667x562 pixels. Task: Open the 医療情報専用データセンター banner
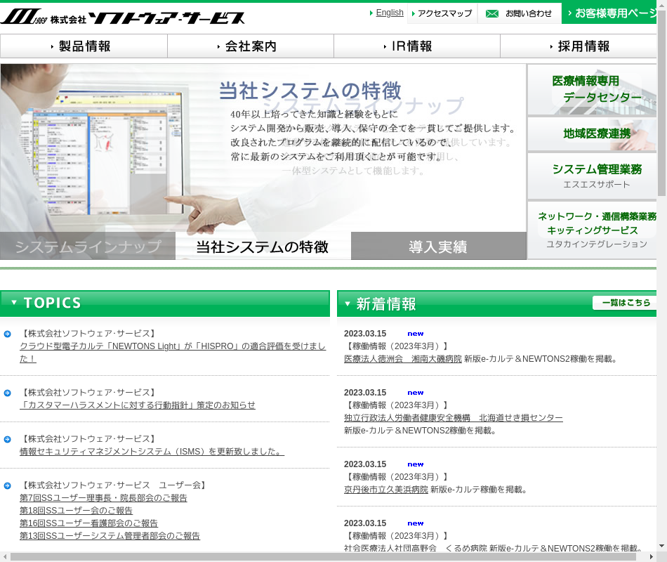tap(592, 89)
